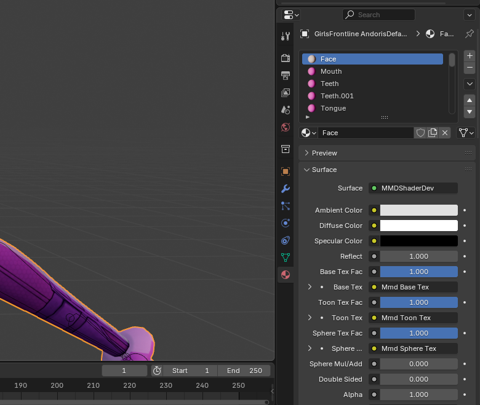Open the Object Constraints tab
The width and height of the screenshot is (480, 405).
(286, 240)
